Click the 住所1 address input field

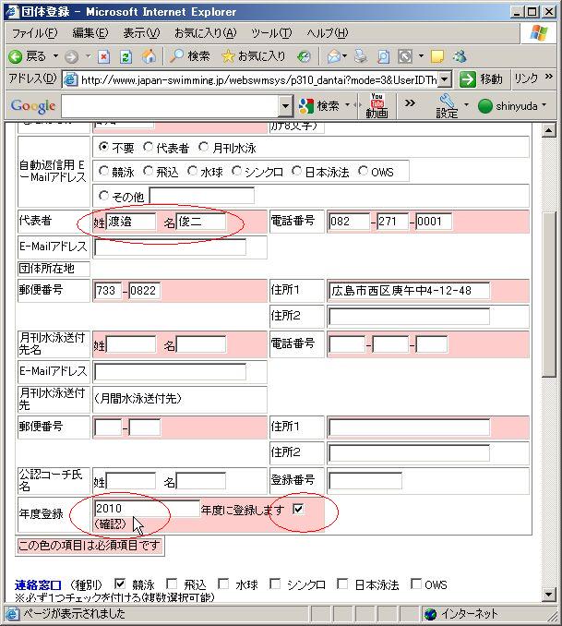408,291
